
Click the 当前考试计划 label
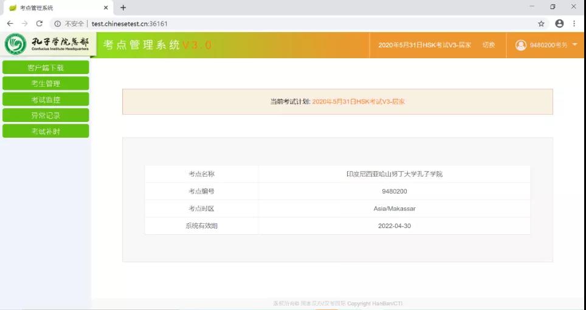pyautogui.click(x=291, y=101)
